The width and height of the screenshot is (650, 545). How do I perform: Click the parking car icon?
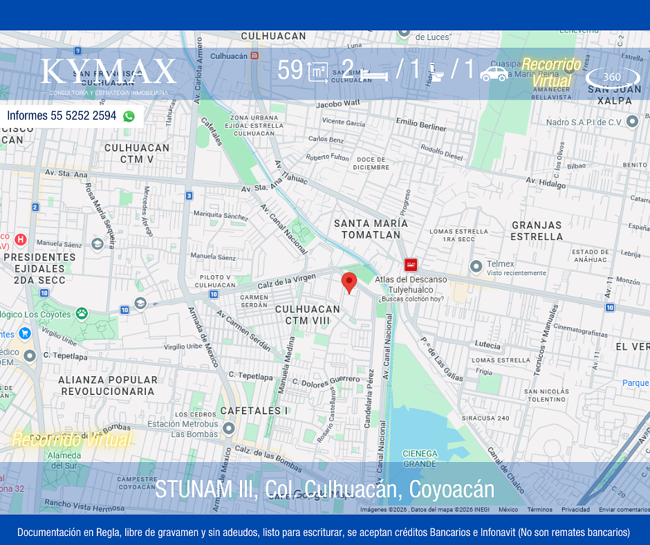pyautogui.click(x=494, y=73)
